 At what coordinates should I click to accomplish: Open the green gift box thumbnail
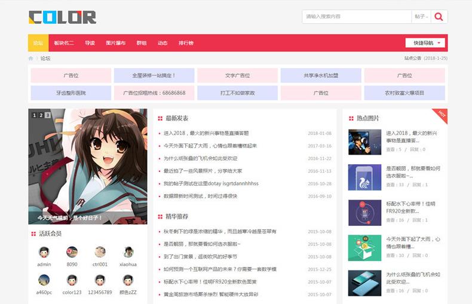tap(365, 248)
